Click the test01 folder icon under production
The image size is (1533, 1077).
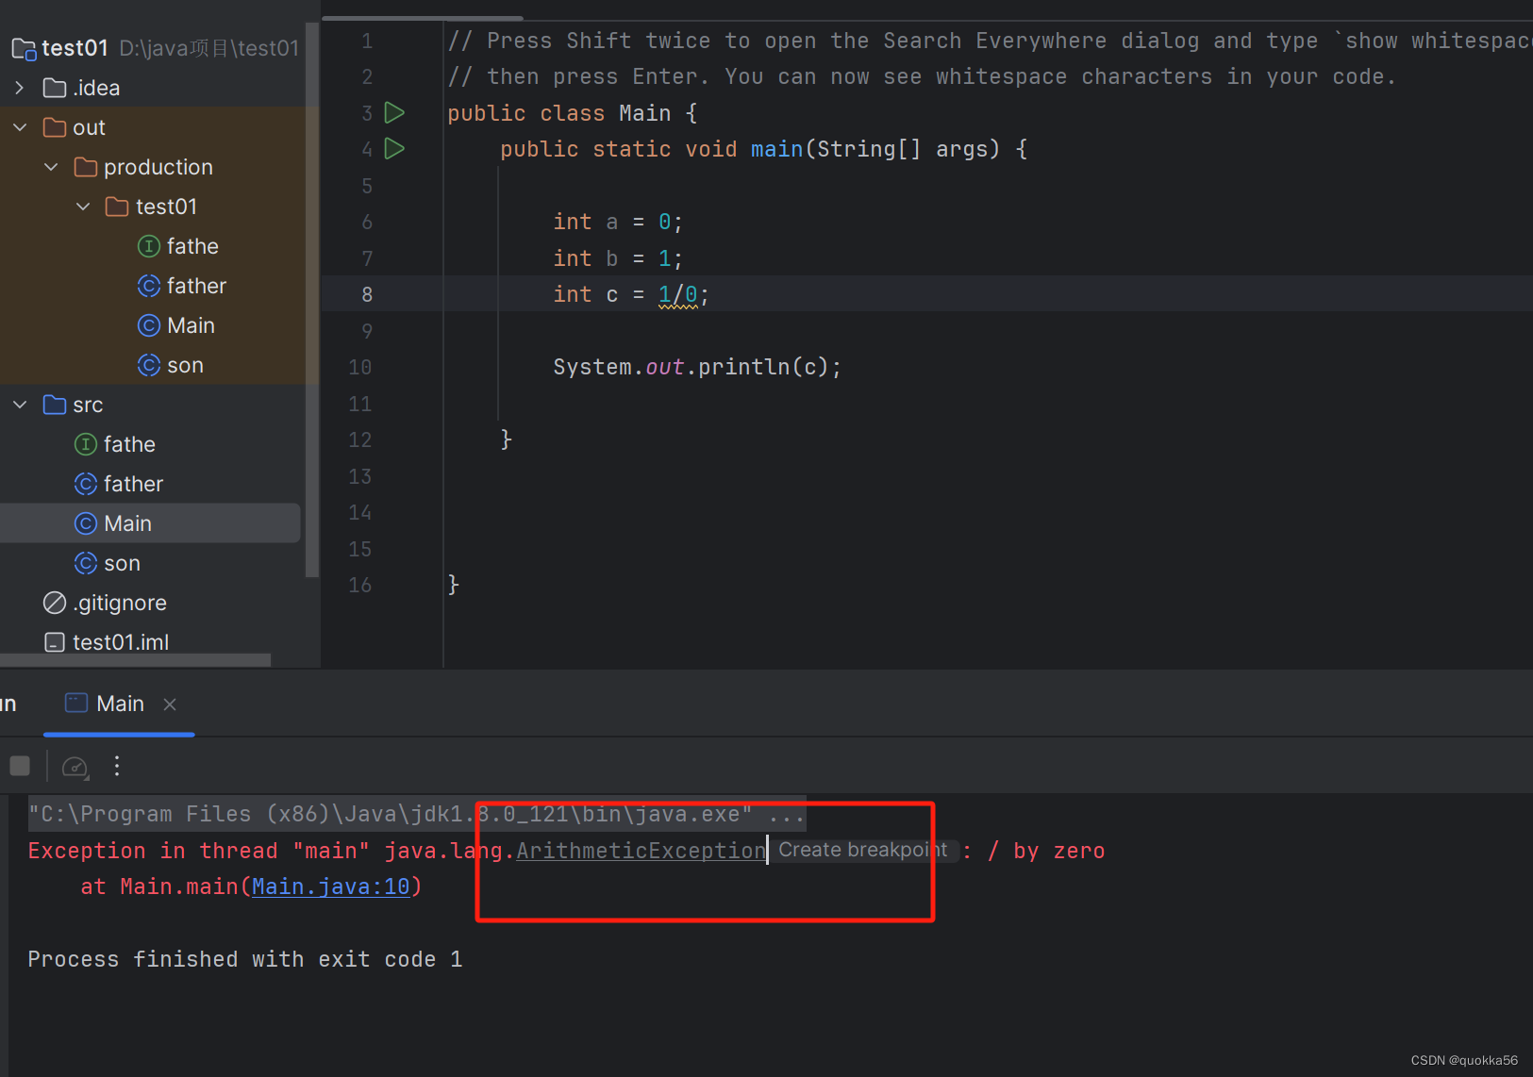click(x=117, y=207)
